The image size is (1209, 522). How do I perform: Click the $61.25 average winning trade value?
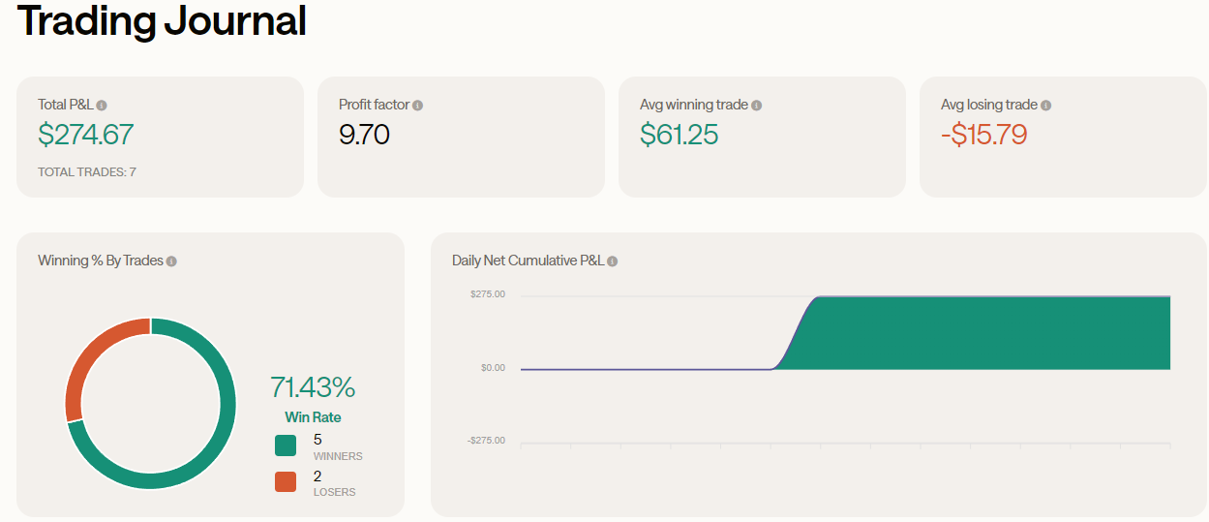(x=679, y=135)
